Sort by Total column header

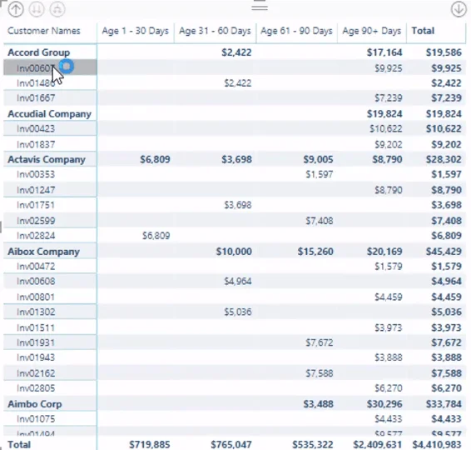423,31
